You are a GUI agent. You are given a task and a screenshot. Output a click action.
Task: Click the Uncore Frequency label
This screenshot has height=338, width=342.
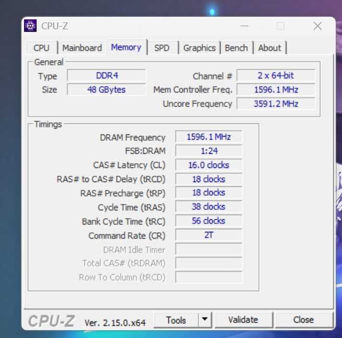coord(197,104)
